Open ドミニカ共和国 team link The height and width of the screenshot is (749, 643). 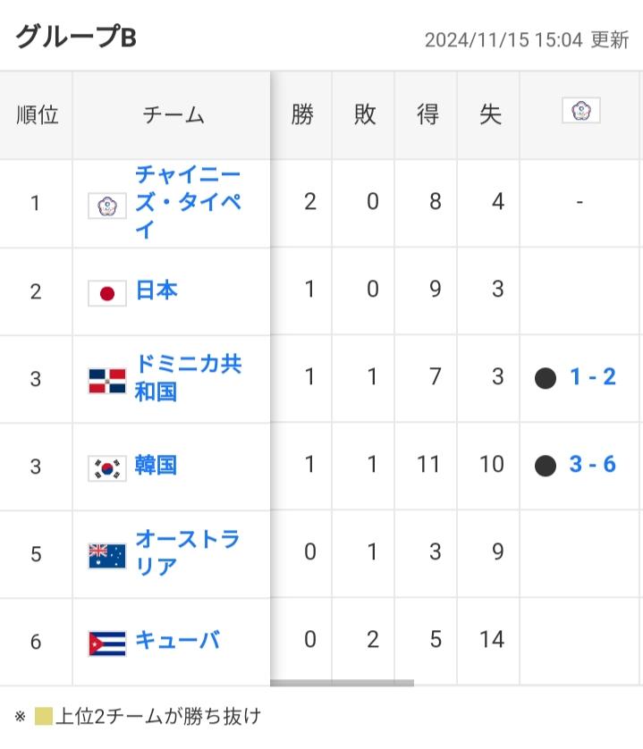[x=189, y=378]
